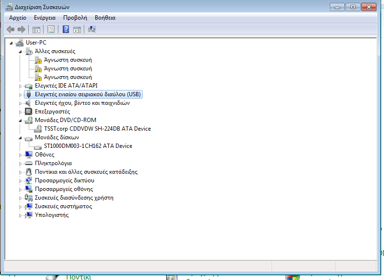
Task: Click the speaker icon for sound controllers
Action: click(x=28, y=103)
